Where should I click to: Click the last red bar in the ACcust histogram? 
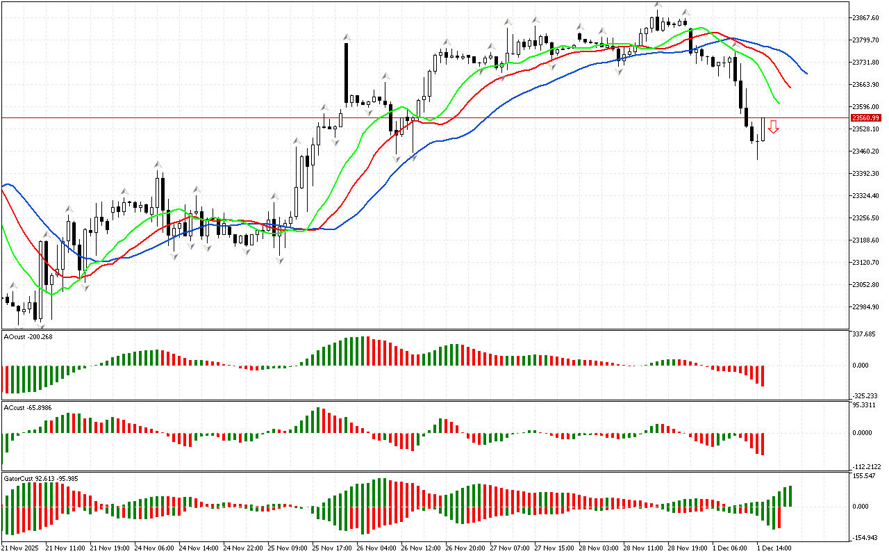tap(763, 443)
